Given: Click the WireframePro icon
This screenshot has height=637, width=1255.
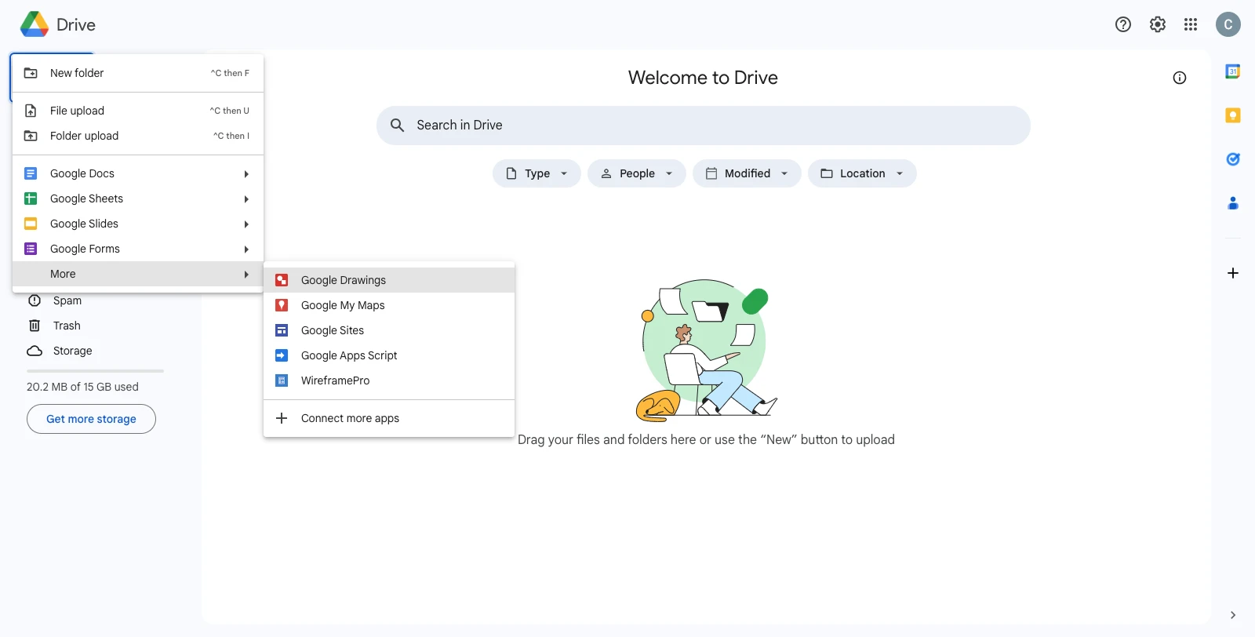Looking at the screenshot, I should pos(282,380).
